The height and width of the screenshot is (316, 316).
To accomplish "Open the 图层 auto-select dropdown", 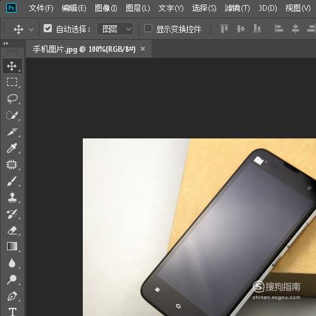I will click(115, 29).
